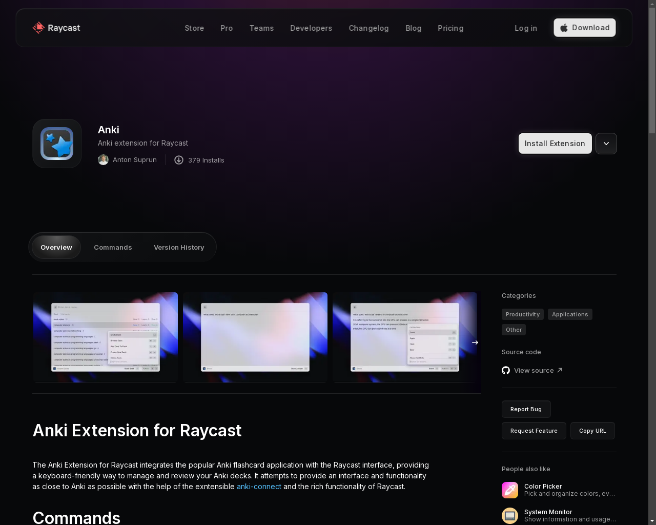The height and width of the screenshot is (525, 656).
Task: Open the first deck list screenshot
Action: click(106, 337)
